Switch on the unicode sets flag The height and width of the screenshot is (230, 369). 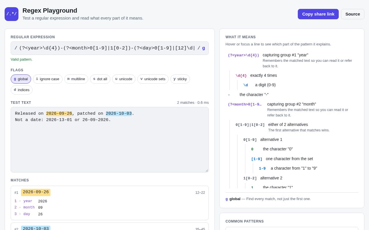pos(153,79)
